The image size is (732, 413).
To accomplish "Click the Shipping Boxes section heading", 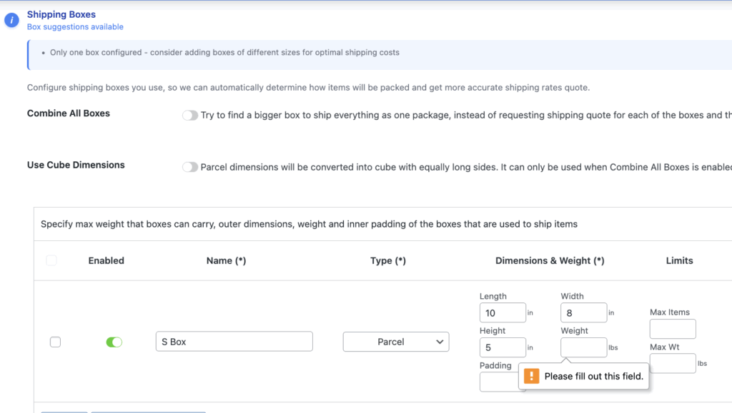I will tap(61, 14).
